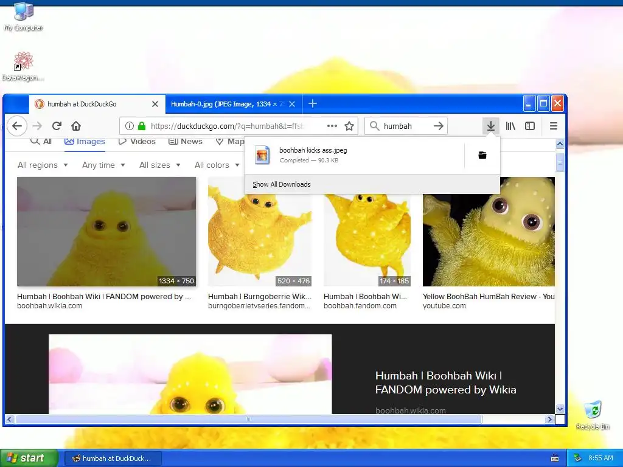Switch to the humbah at DuckDuckGo tab
This screenshot has width=623, height=467.
click(x=97, y=104)
